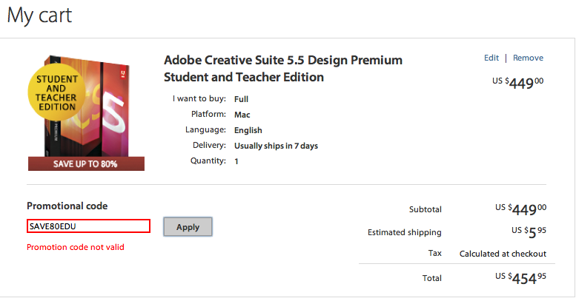The image size is (576, 301).
Task: Click the 'Usually ships in 7 days' delivery text
Action: coord(276,146)
